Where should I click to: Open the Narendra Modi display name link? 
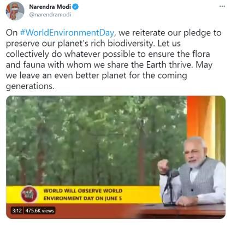point(50,7)
